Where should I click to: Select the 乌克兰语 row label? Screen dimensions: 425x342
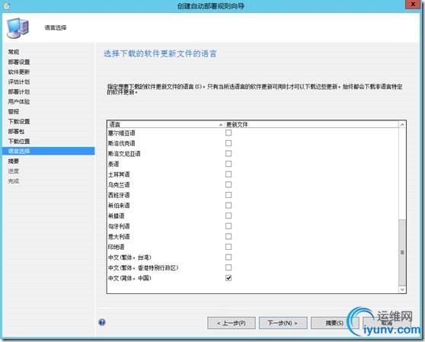pos(119,185)
